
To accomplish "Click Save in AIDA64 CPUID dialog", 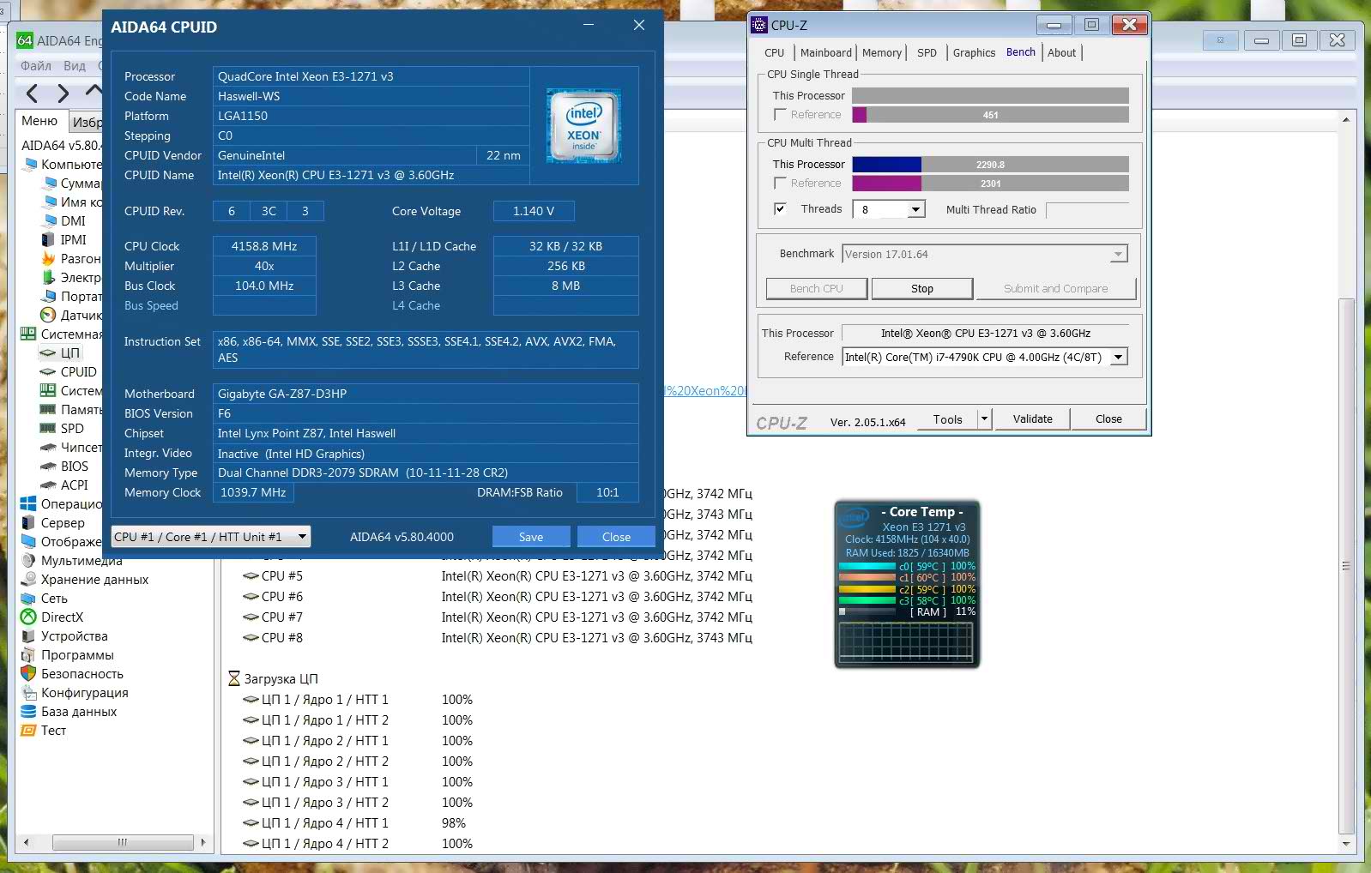I will tap(531, 537).
